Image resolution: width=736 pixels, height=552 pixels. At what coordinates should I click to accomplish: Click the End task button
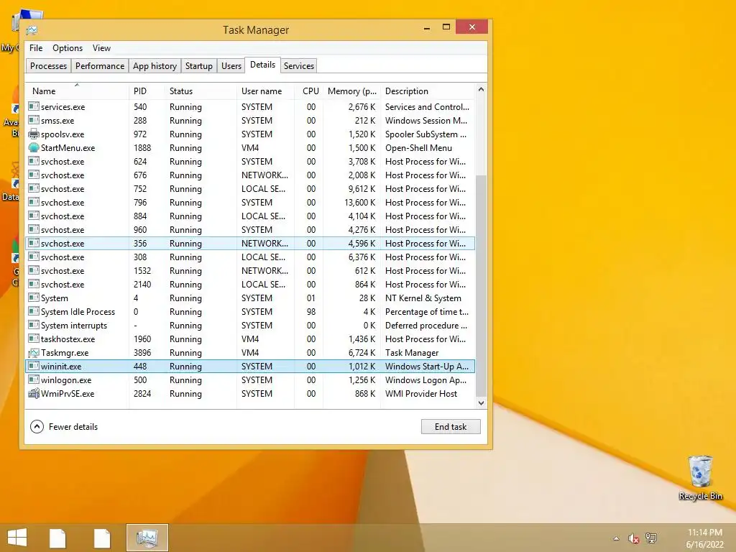(451, 427)
